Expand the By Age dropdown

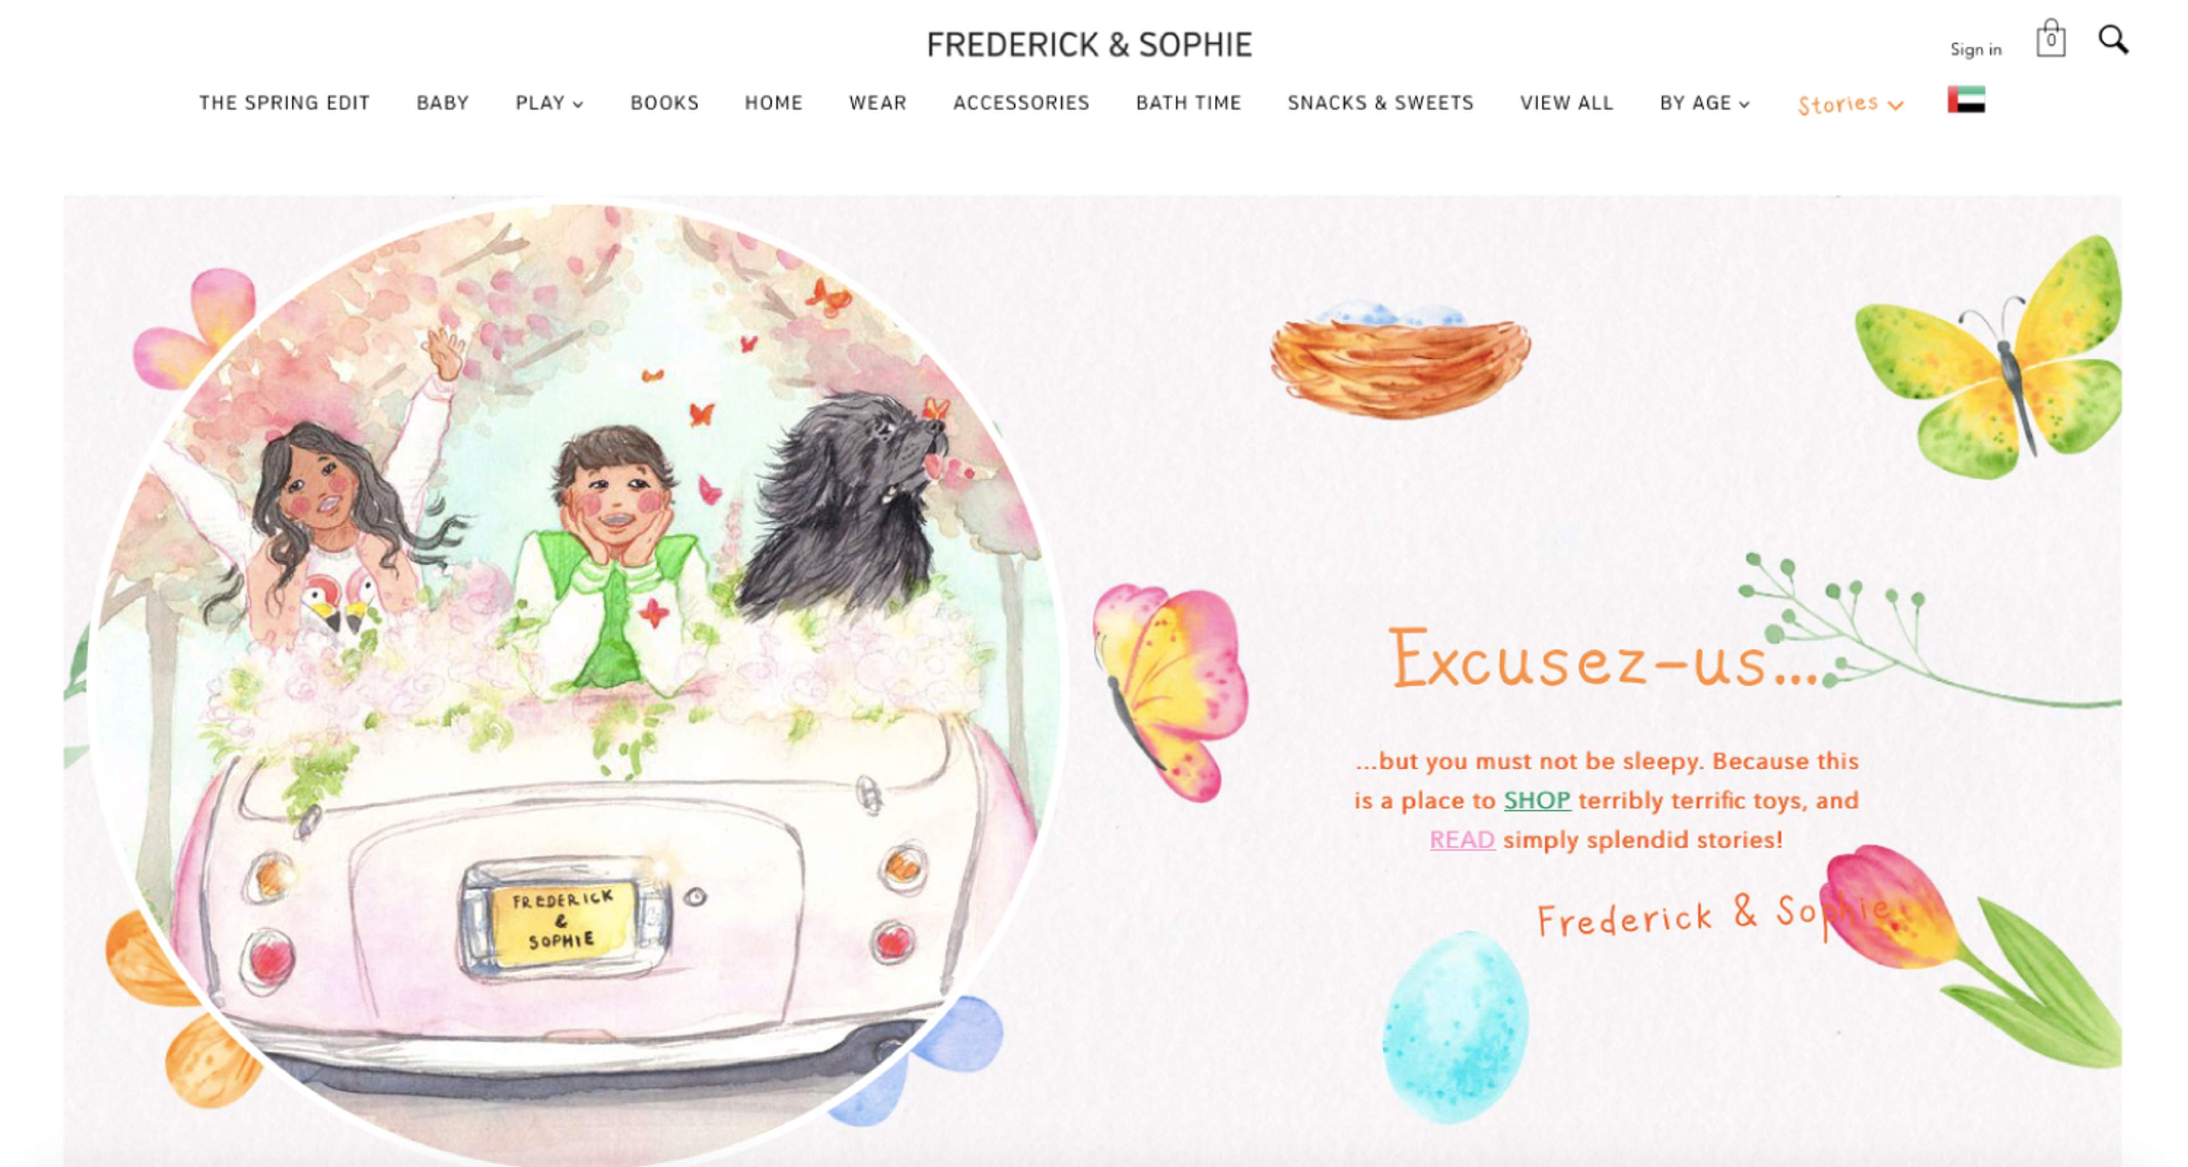(1705, 104)
